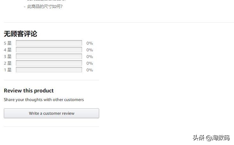Select the "4 星" rating label

click(x=8, y=50)
